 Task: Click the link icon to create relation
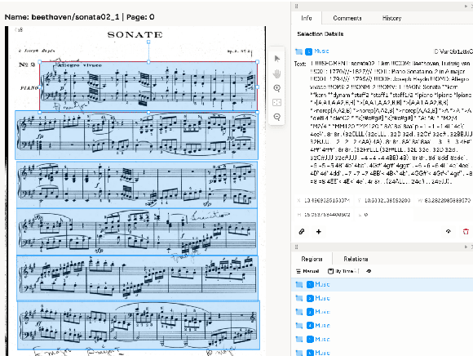(302, 232)
